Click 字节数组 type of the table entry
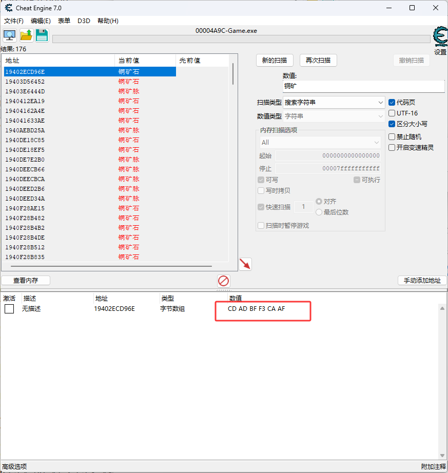Image resolution: width=448 pixels, height=473 pixels. [x=172, y=309]
